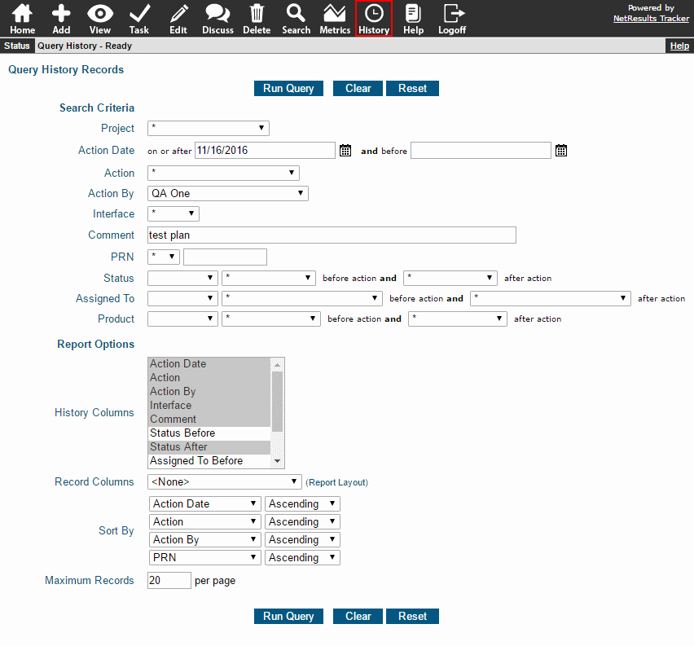Open Ascending order dropdown for Action Date sort
Screen dimensions: 694x646
point(302,504)
